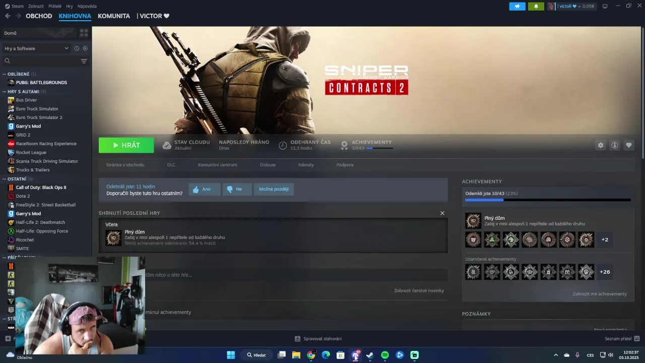645x363 pixels.
Task: Open the Přátelé menu
Action: click(x=55, y=6)
